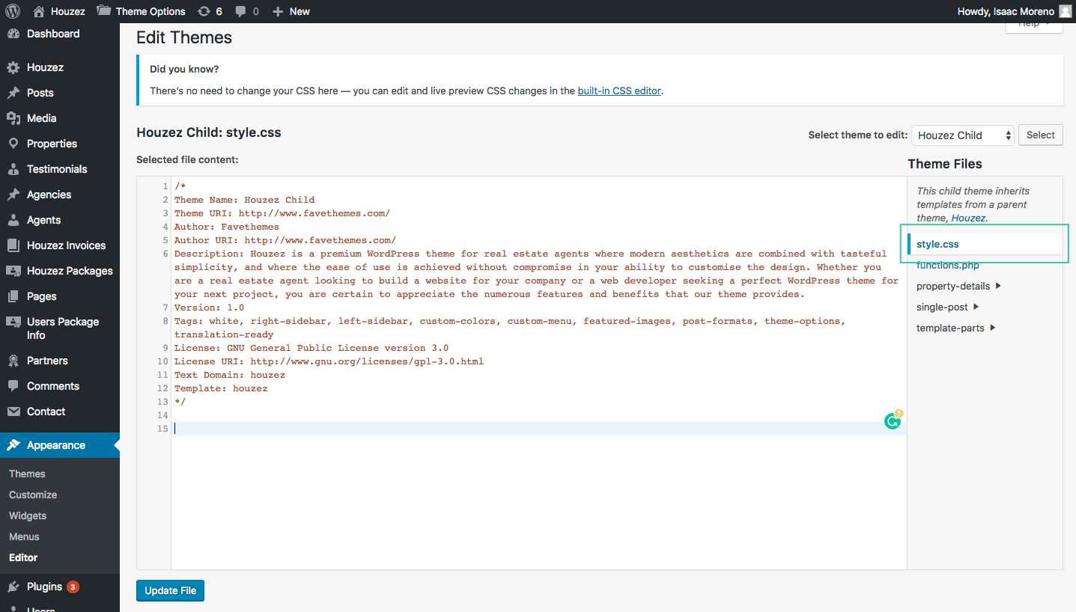
Task: Click the Theme Options folder icon
Action: tap(104, 11)
